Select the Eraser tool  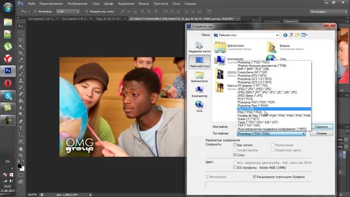21,94
